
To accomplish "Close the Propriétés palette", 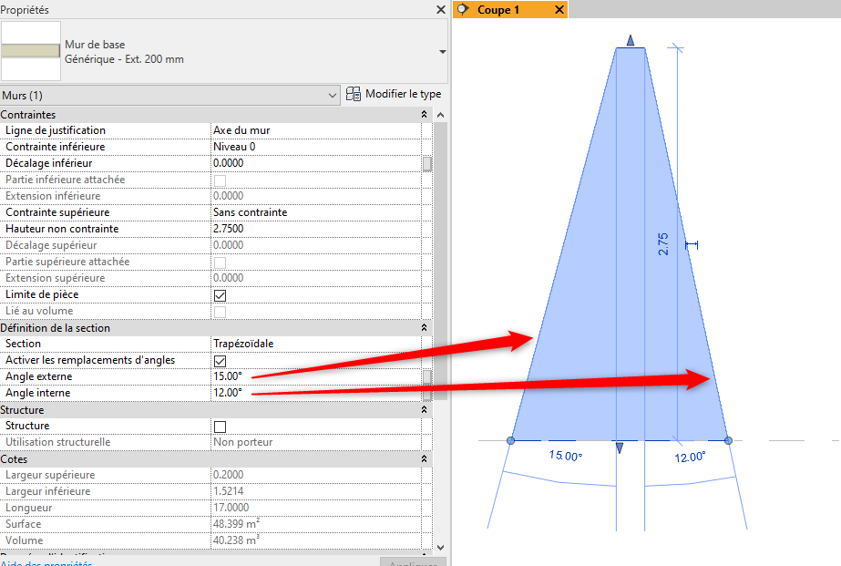I will [x=441, y=9].
